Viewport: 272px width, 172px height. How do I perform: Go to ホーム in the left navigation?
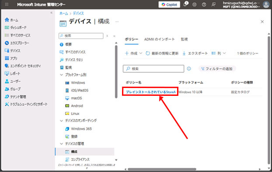(11, 20)
